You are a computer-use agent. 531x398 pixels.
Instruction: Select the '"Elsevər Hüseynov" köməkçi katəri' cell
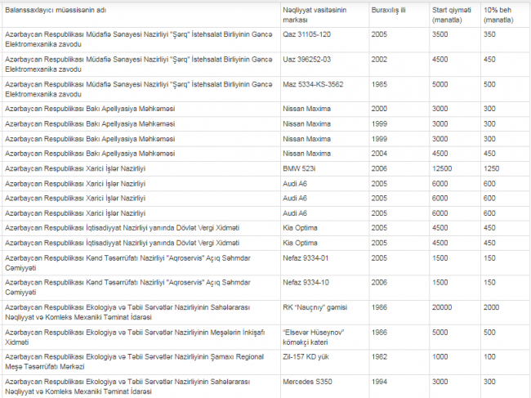pyautogui.click(x=324, y=338)
